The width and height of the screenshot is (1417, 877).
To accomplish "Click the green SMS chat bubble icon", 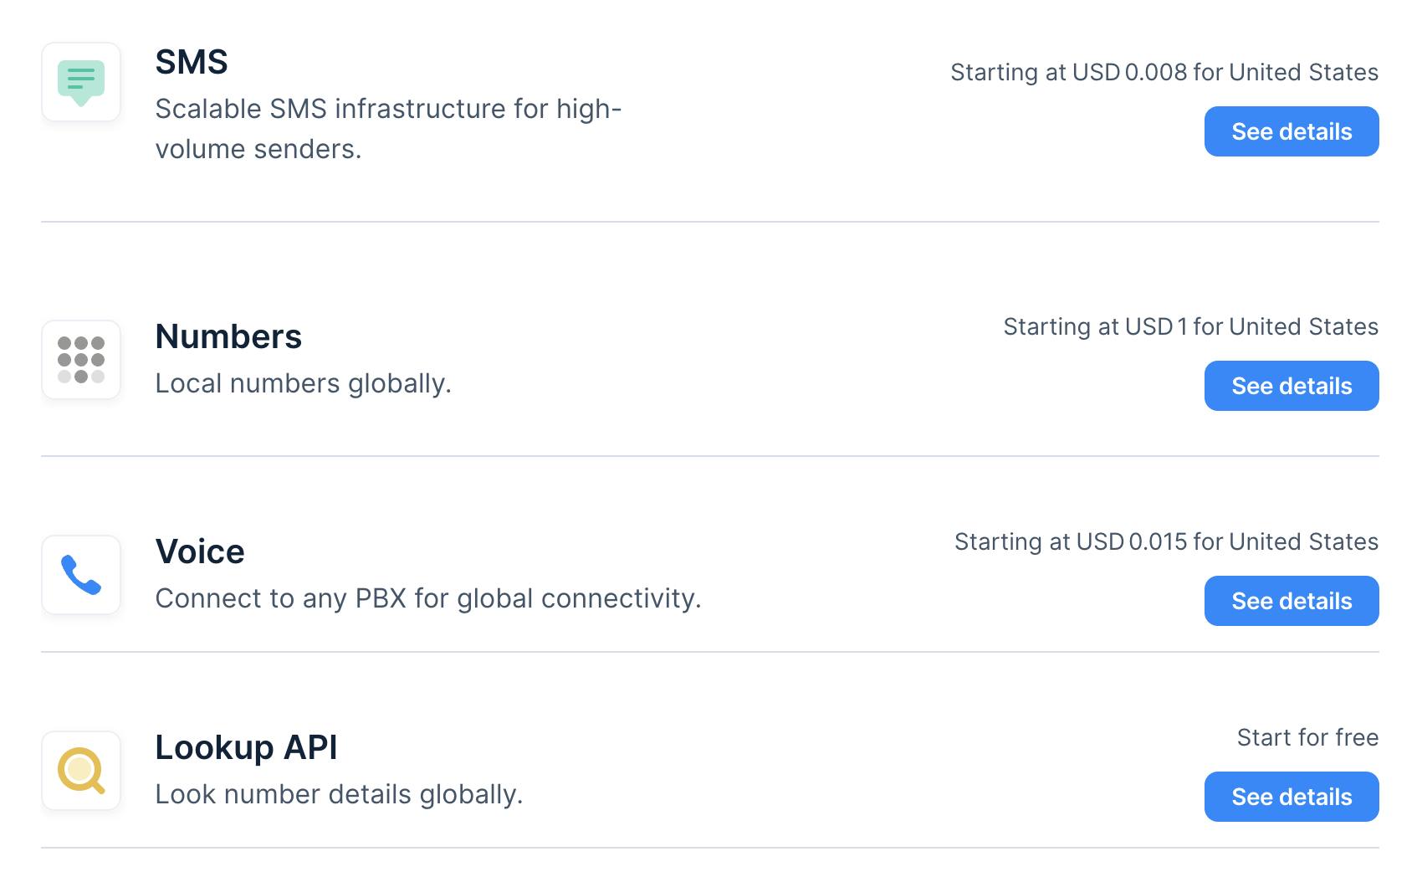I will coord(81,82).
